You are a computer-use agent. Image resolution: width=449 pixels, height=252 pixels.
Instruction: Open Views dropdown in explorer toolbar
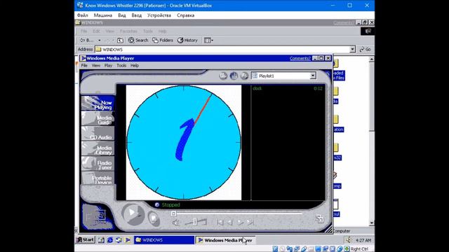coord(208,41)
